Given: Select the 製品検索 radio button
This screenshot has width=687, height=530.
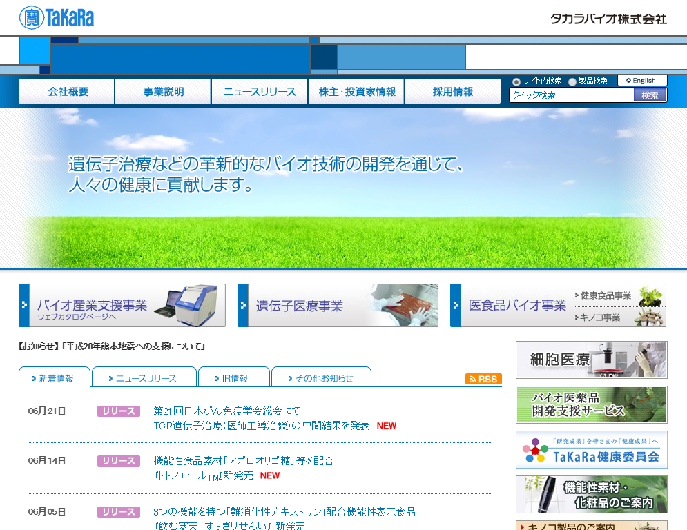Looking at the screenshot, I should click(572, 81).
